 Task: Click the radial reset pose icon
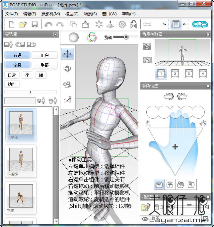(x=99, y=24)
